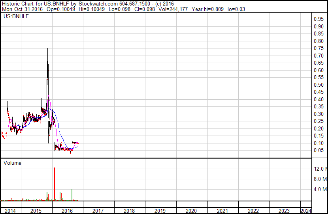
Task: Click the 0.05 price axis label
Action: [x=318, y=151]
